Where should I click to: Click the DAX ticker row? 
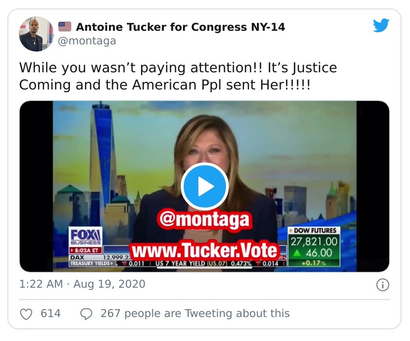100,257
